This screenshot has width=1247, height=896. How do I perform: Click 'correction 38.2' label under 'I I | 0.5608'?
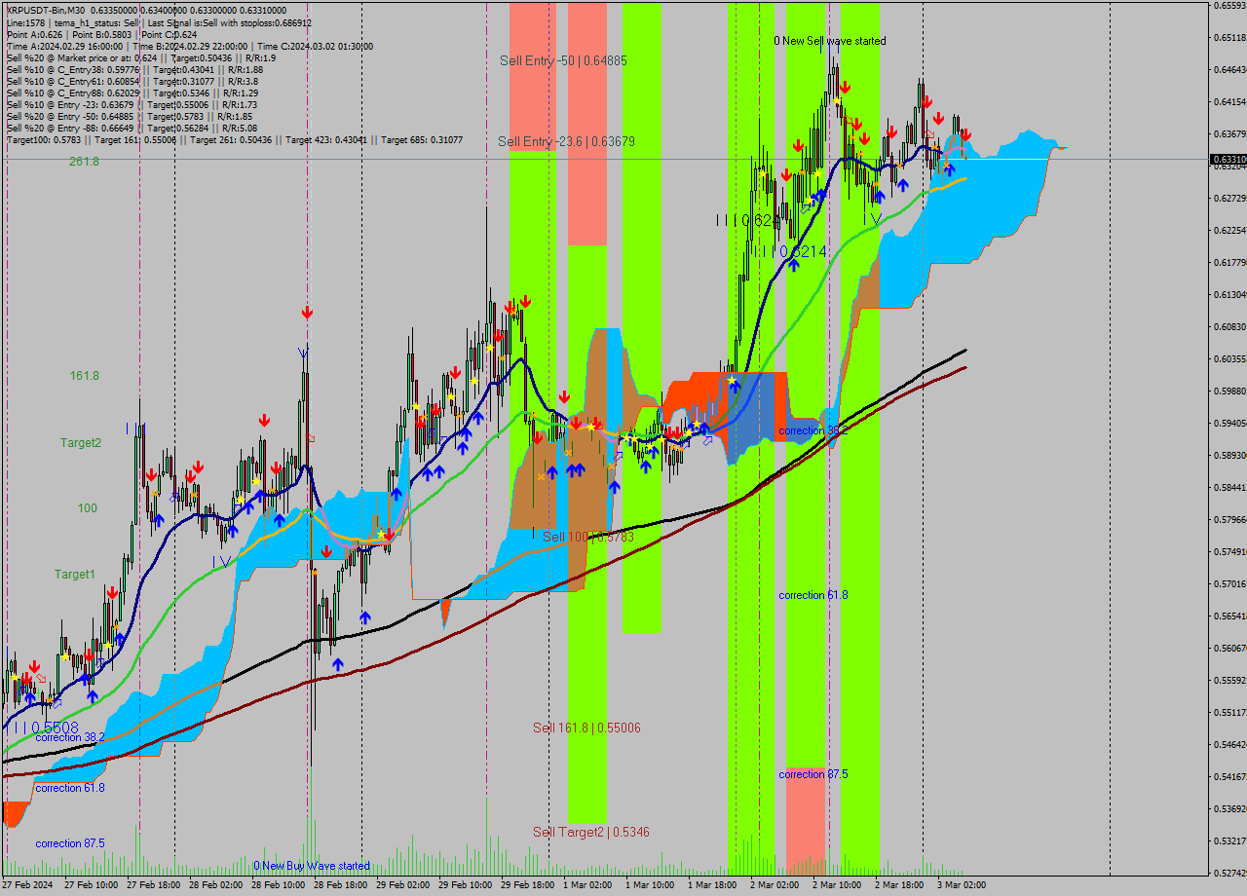70,737
